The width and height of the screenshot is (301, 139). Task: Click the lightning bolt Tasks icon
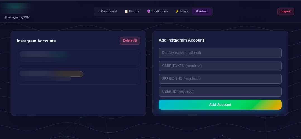click(177, 11)
